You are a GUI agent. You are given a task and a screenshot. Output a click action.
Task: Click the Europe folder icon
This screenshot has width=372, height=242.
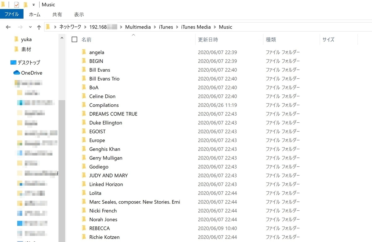84,140
